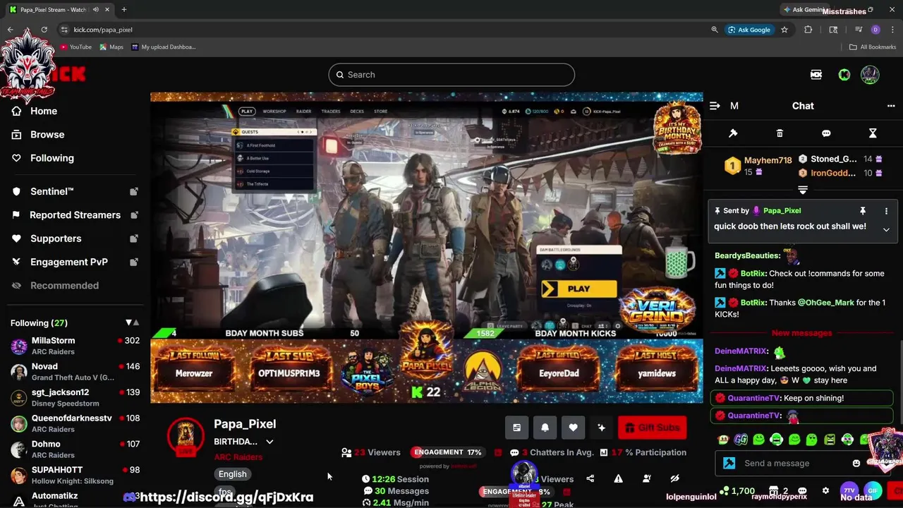The image size is (903, 508).
Task: Open Engagement PvP in the sidebar
Action: pos(74,262)
